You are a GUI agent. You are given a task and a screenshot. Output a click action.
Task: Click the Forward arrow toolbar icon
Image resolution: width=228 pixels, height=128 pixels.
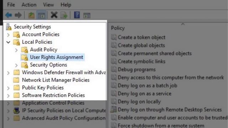point(18,15)
